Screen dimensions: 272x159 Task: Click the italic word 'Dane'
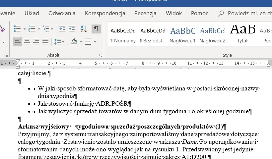(189, 142)
